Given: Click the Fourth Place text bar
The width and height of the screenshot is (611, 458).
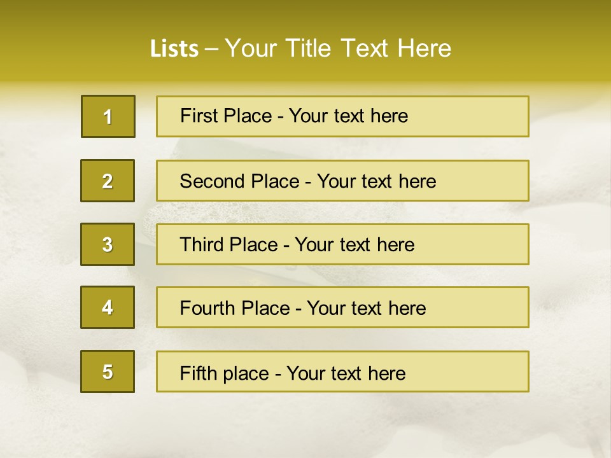Looking at the screenshot, I should point(342,307).
